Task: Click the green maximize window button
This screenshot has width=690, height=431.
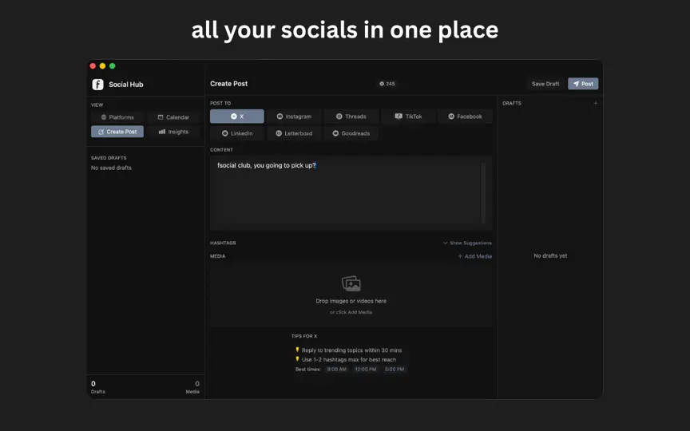Action: [x=113, y=66]
